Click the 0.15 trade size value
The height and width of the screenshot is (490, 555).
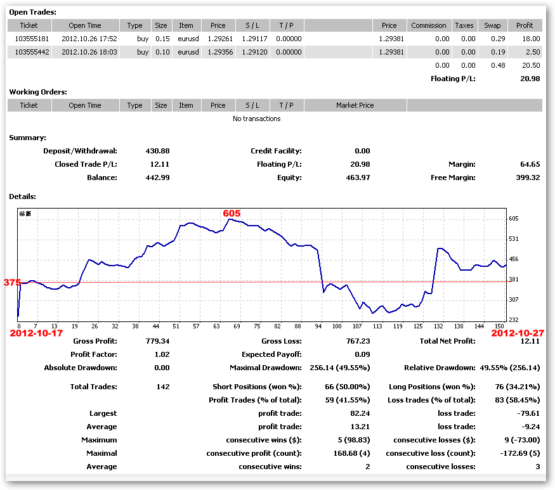[162, 39]
